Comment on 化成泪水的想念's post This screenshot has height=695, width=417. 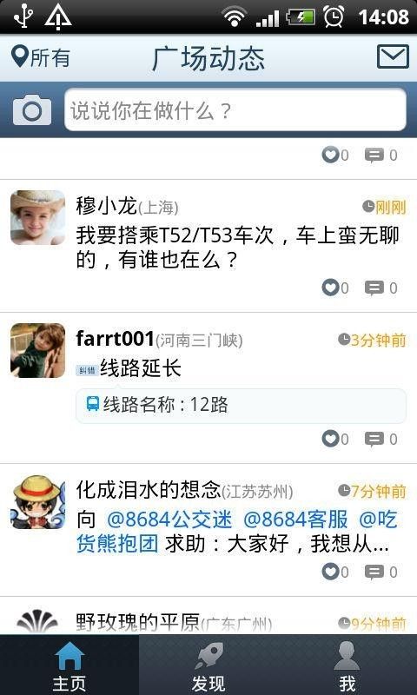[x=381, y=572]
